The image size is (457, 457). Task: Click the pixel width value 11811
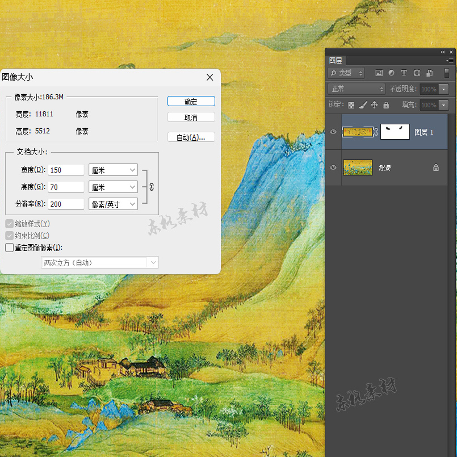click(x=44, y=114)
